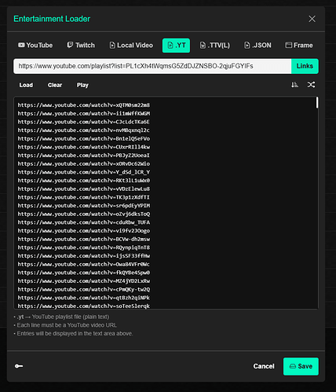Start playback with the Play button
Image resolution: width=336 pixels, height=392 pixels.
[82, 85]
